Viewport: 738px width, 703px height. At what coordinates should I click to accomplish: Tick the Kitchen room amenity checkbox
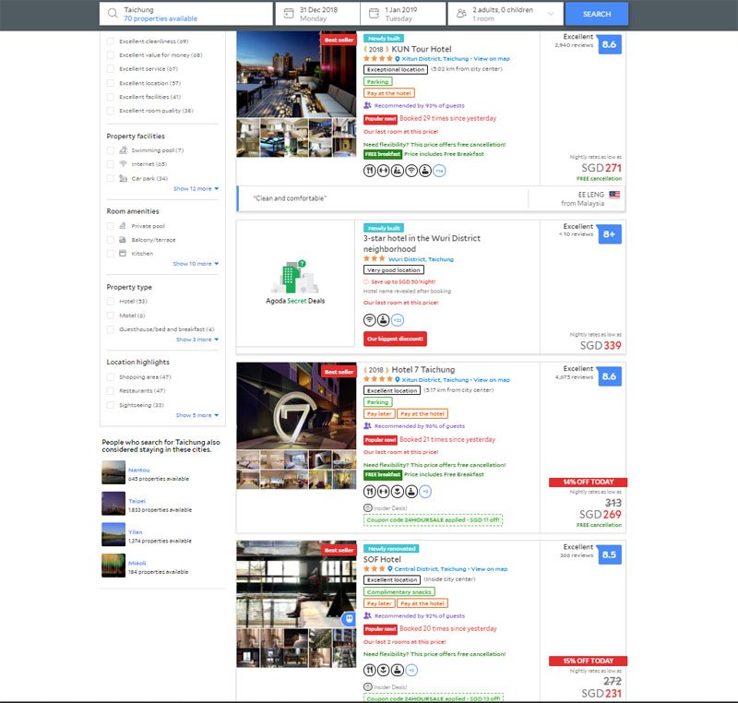(110, 253)
